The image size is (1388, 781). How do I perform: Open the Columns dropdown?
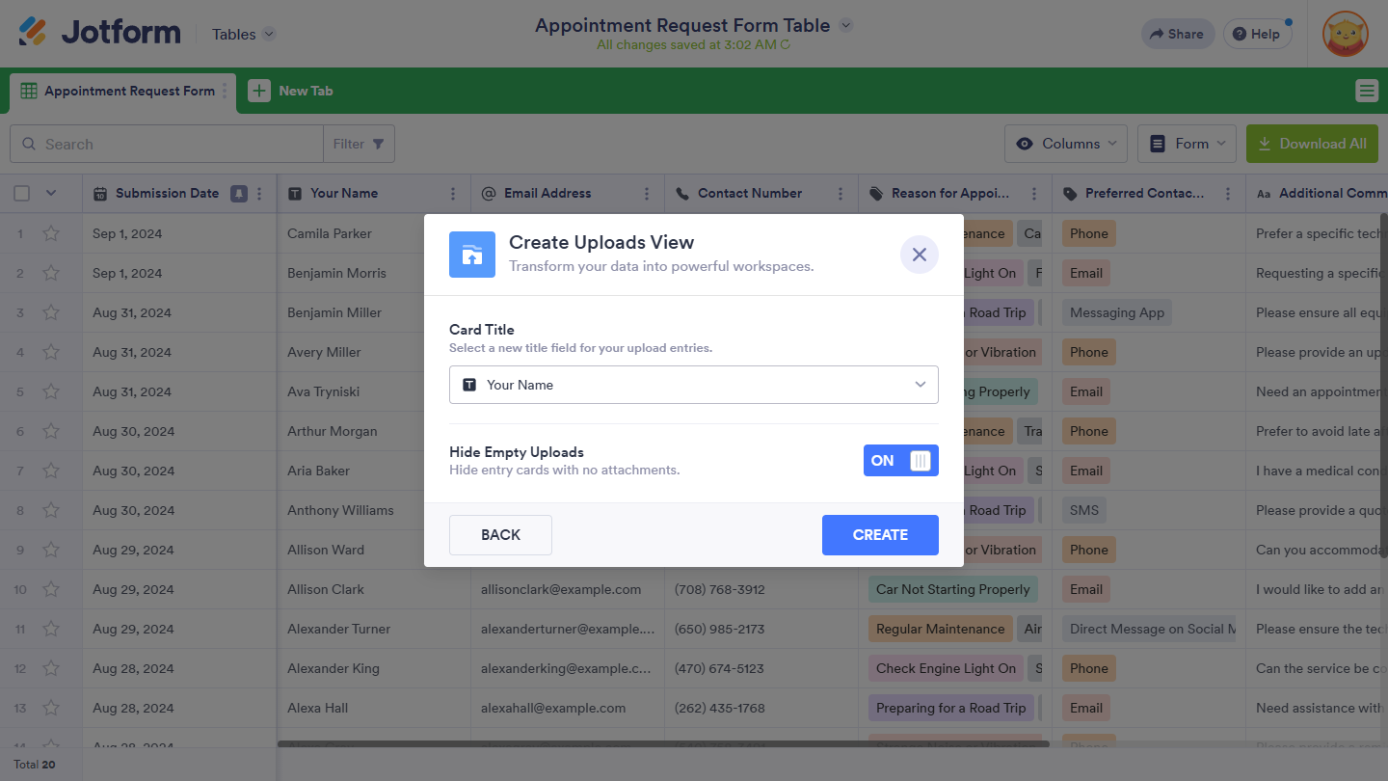click(1066, 144)
